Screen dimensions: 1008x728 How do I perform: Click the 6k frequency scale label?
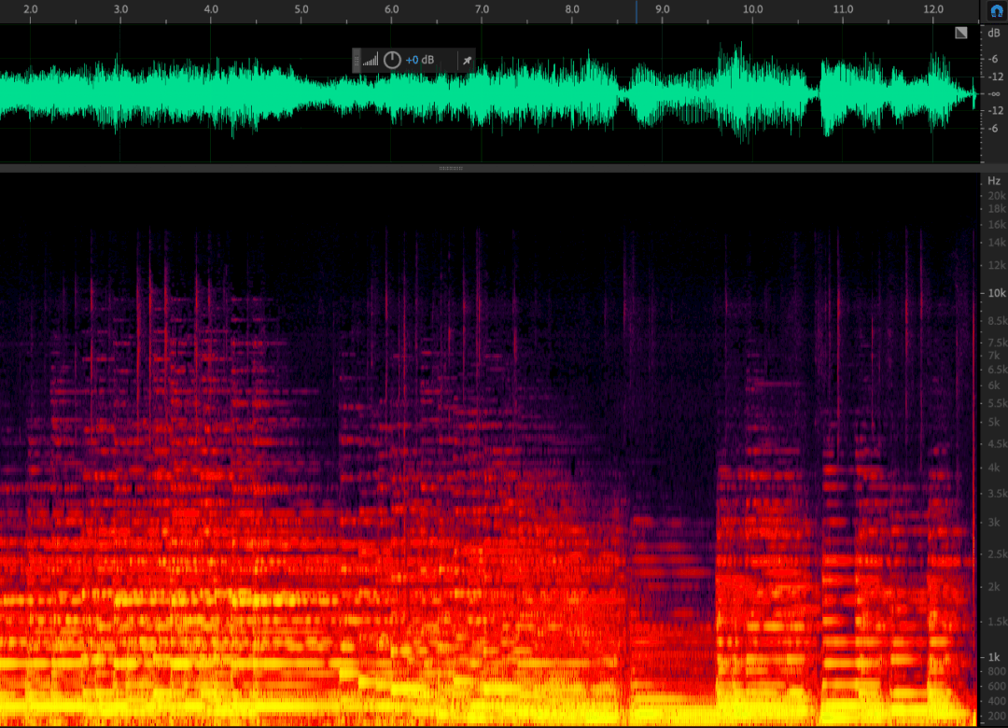(x=994, y=385)
